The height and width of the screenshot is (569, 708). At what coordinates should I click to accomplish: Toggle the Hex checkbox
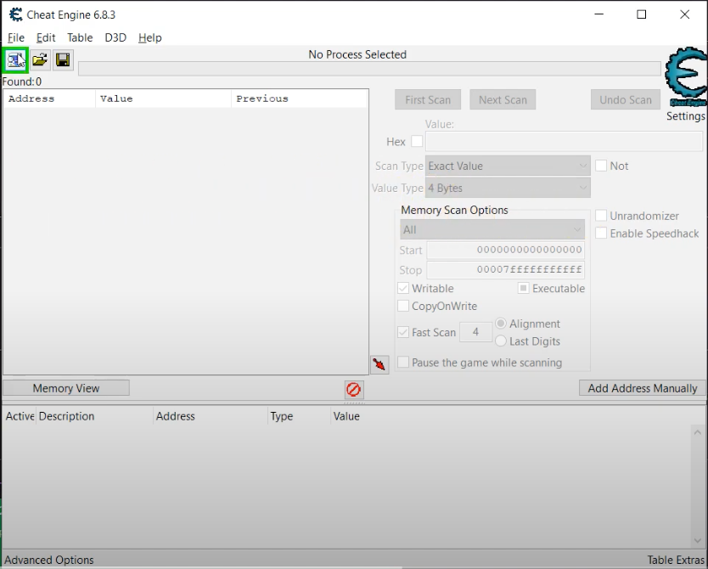[x=417, y=141]
